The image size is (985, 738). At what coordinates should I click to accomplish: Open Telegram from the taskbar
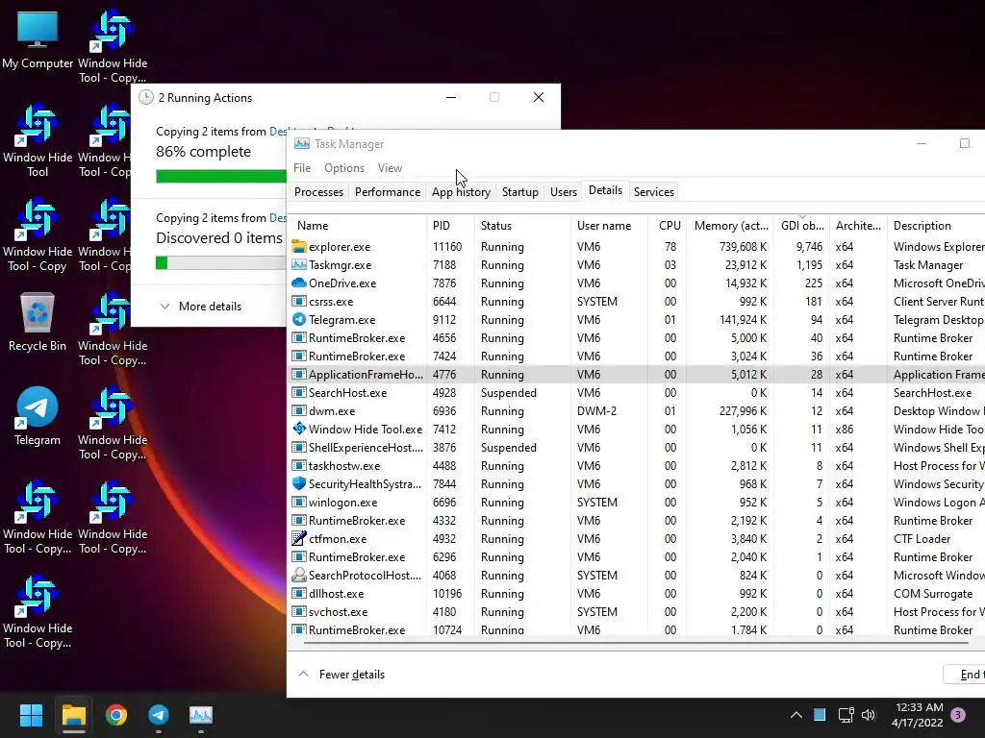pyautogui.click(x=159, y=715)
